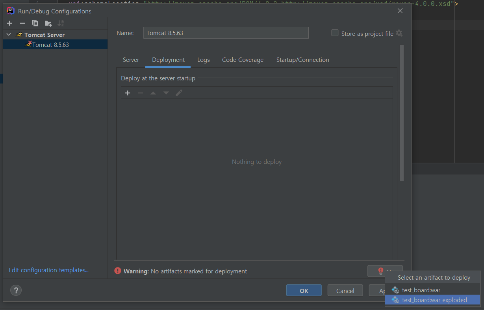Edit deployment item with pencil icon
The width and height of the screenshot is (484, 310).
[x=179, y=93]
